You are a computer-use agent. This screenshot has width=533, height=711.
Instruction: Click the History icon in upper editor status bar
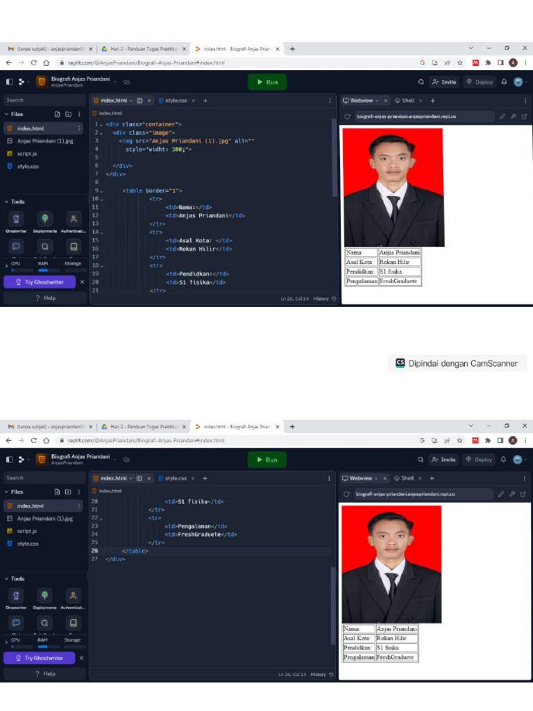point(334,299)
